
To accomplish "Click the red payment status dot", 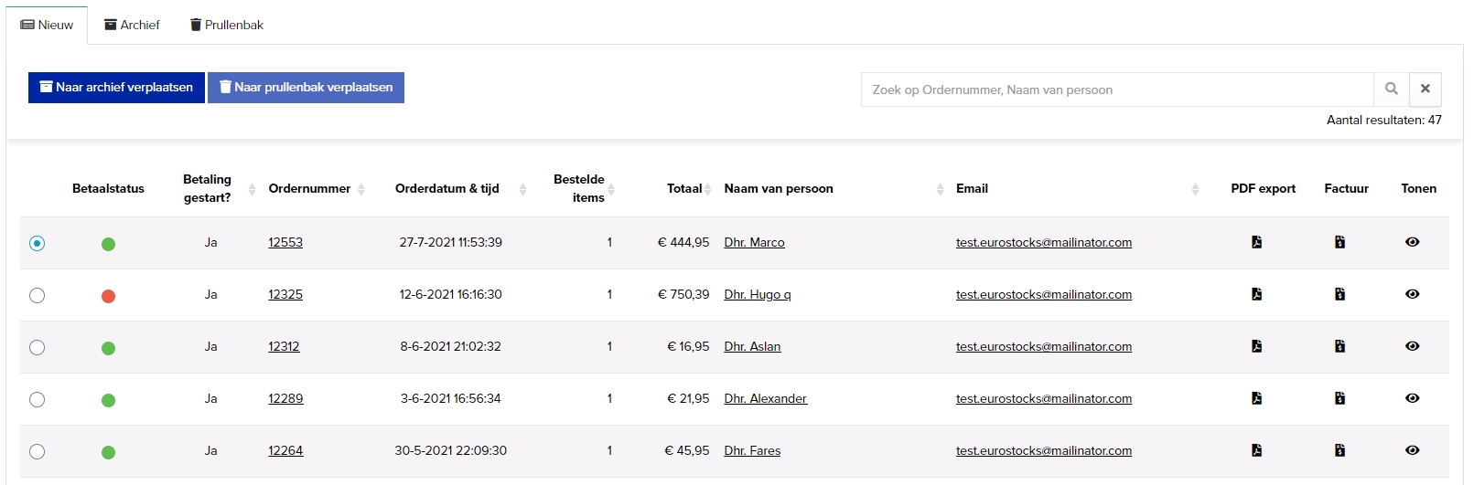I will click(108, 296).
